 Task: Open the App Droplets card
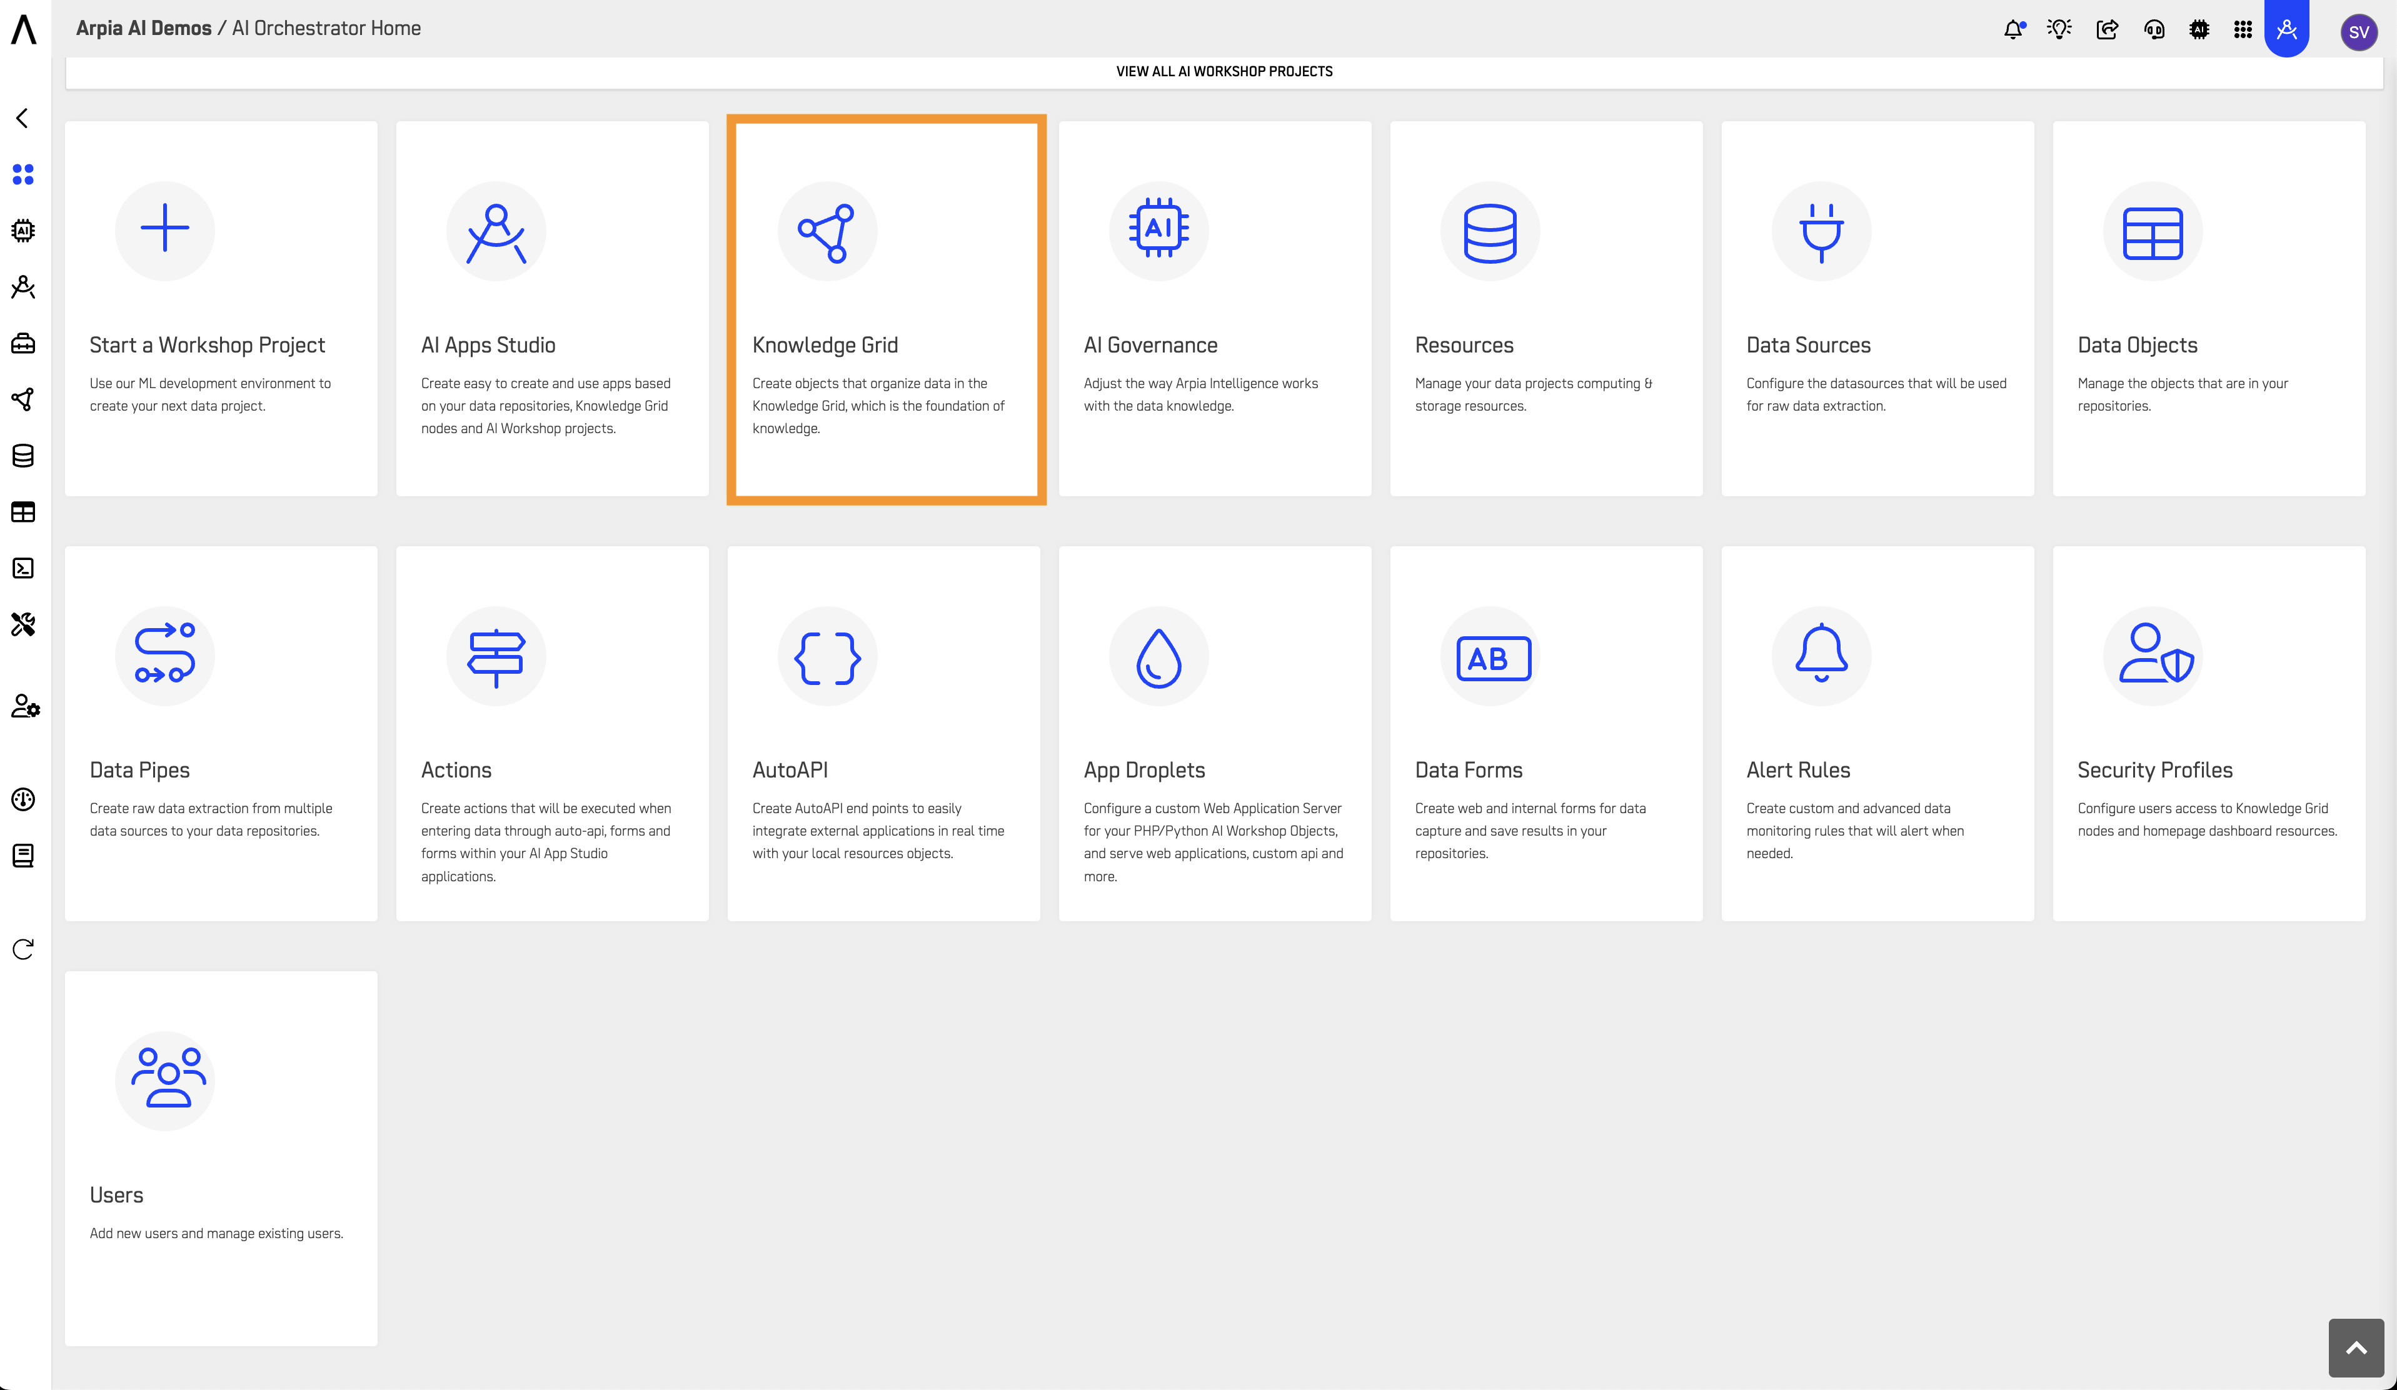click(1215, 733)
